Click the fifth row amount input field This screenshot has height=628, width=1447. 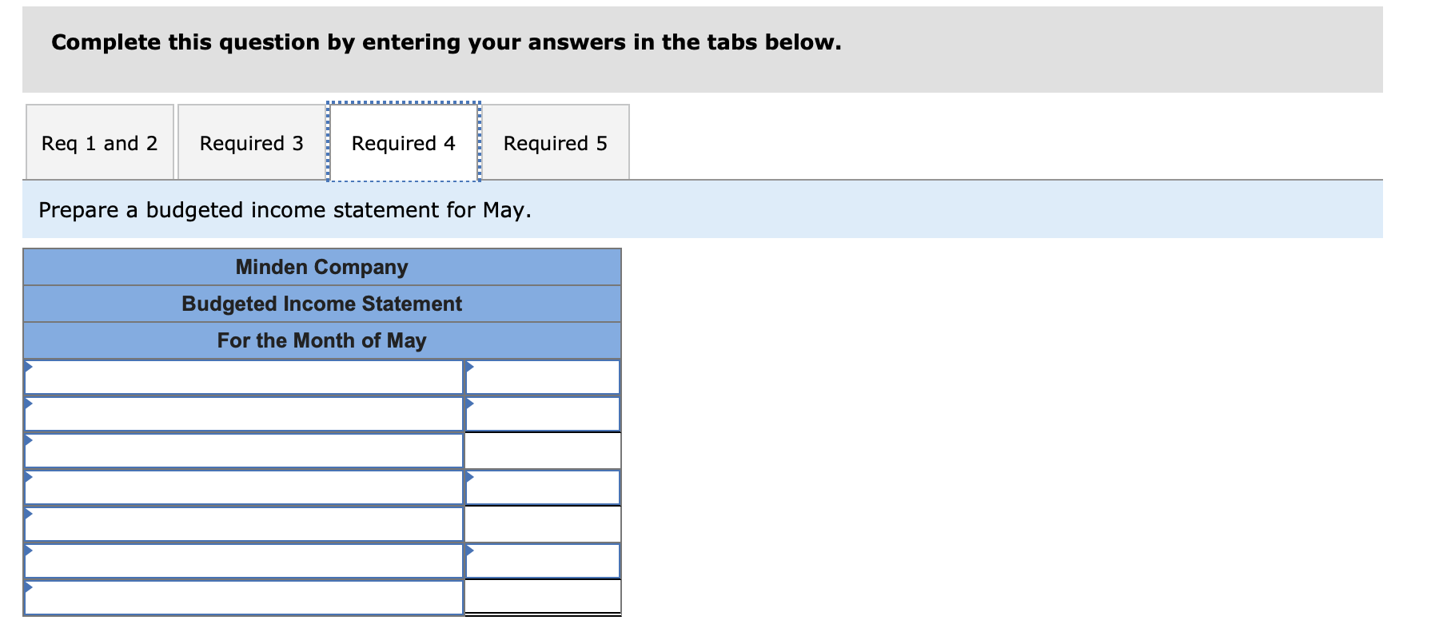coord(544,523)
